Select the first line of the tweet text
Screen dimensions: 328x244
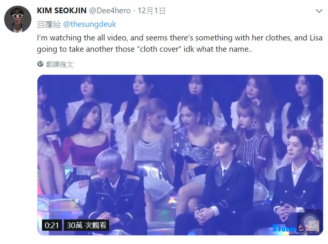pos(180,38)
